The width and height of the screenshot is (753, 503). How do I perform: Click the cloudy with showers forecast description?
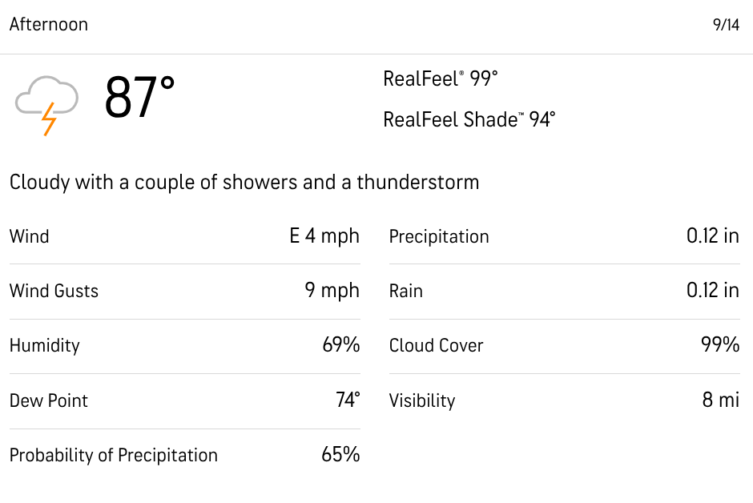(x=244, y=183)
